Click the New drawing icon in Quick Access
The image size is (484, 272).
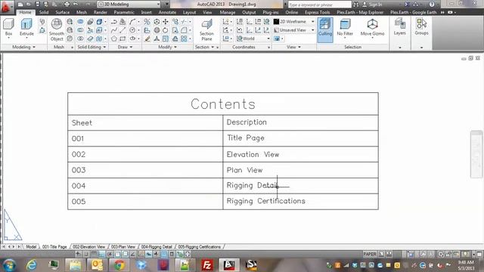20,5
